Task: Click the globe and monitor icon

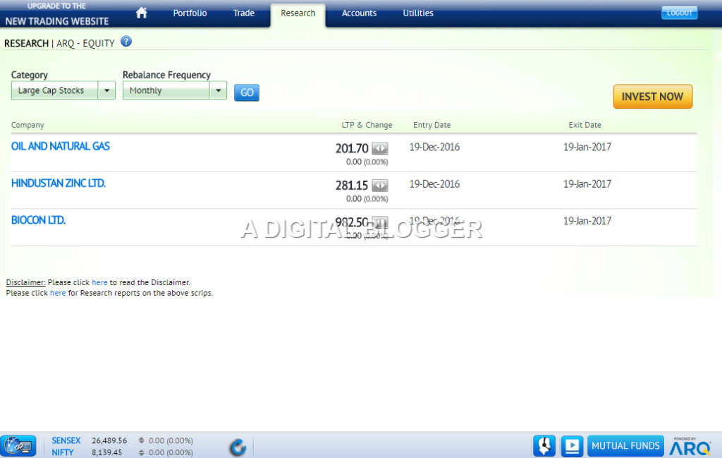Action: click(18, 446)
